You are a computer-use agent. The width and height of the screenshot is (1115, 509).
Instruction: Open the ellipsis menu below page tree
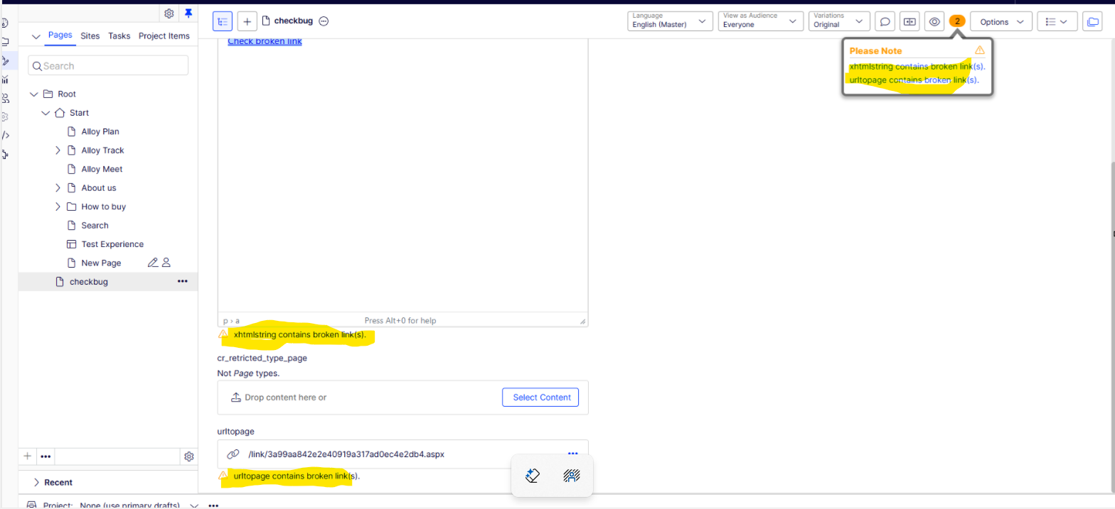pos(46,456)
